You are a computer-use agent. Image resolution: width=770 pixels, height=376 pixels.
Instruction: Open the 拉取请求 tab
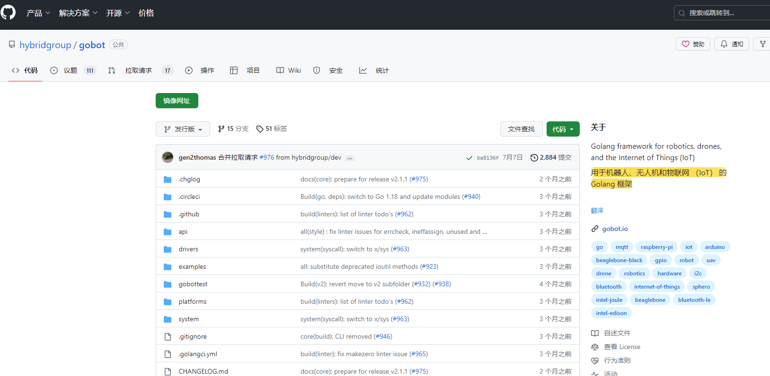coord(140,70)
